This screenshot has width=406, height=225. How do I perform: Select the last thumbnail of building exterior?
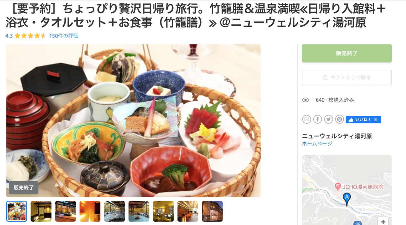[212, 211]
